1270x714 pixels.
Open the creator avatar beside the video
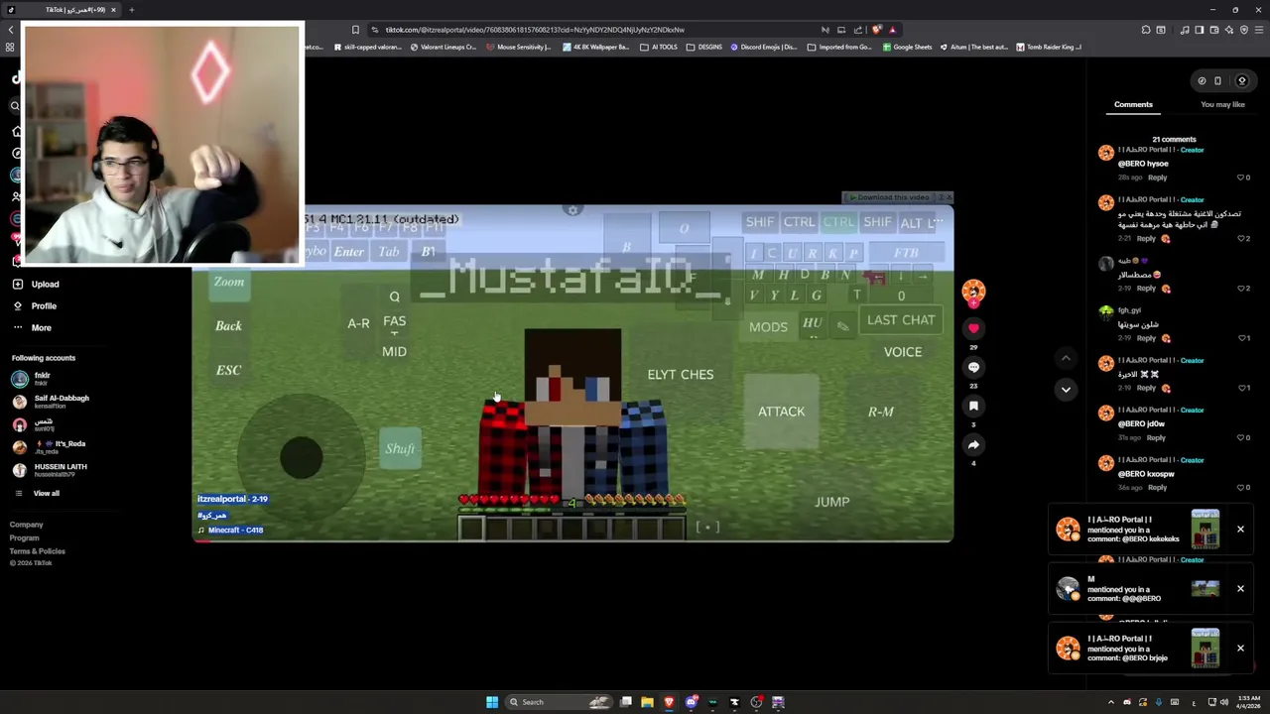pyautogui.click(x=973, y=291)
